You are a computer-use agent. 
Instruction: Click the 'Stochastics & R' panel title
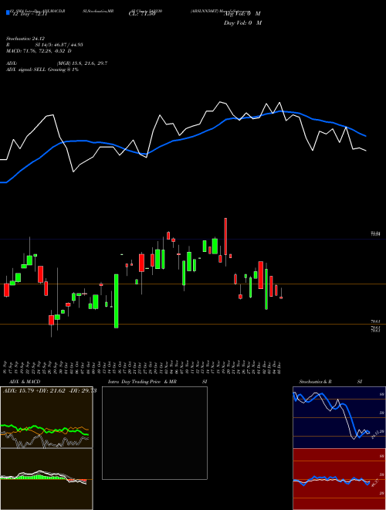pyautogui.click(x=316, y=382)
